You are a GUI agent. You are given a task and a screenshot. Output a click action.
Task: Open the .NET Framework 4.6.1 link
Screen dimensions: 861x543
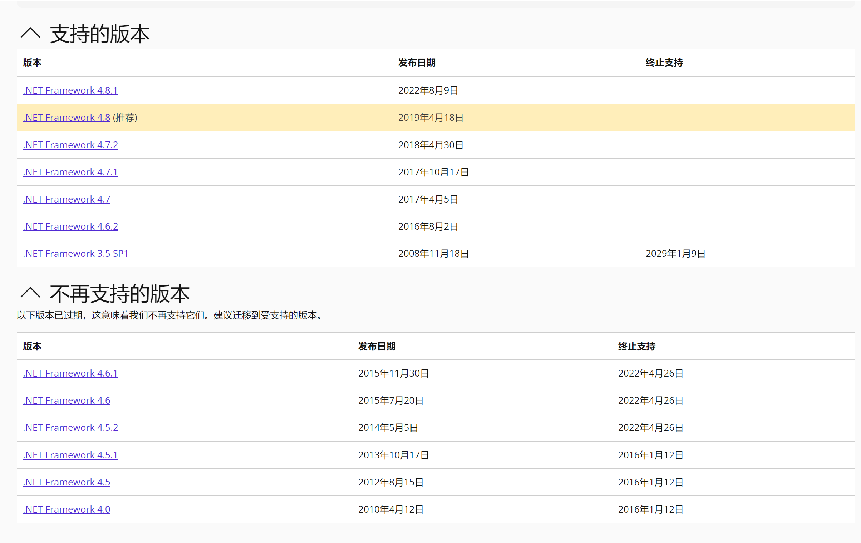tap(70, 373)
